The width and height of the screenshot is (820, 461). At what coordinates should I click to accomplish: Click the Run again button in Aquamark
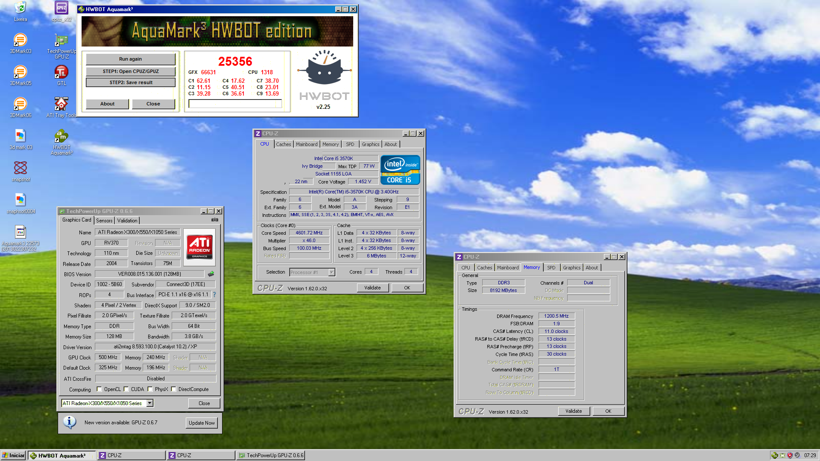point(130,59)
